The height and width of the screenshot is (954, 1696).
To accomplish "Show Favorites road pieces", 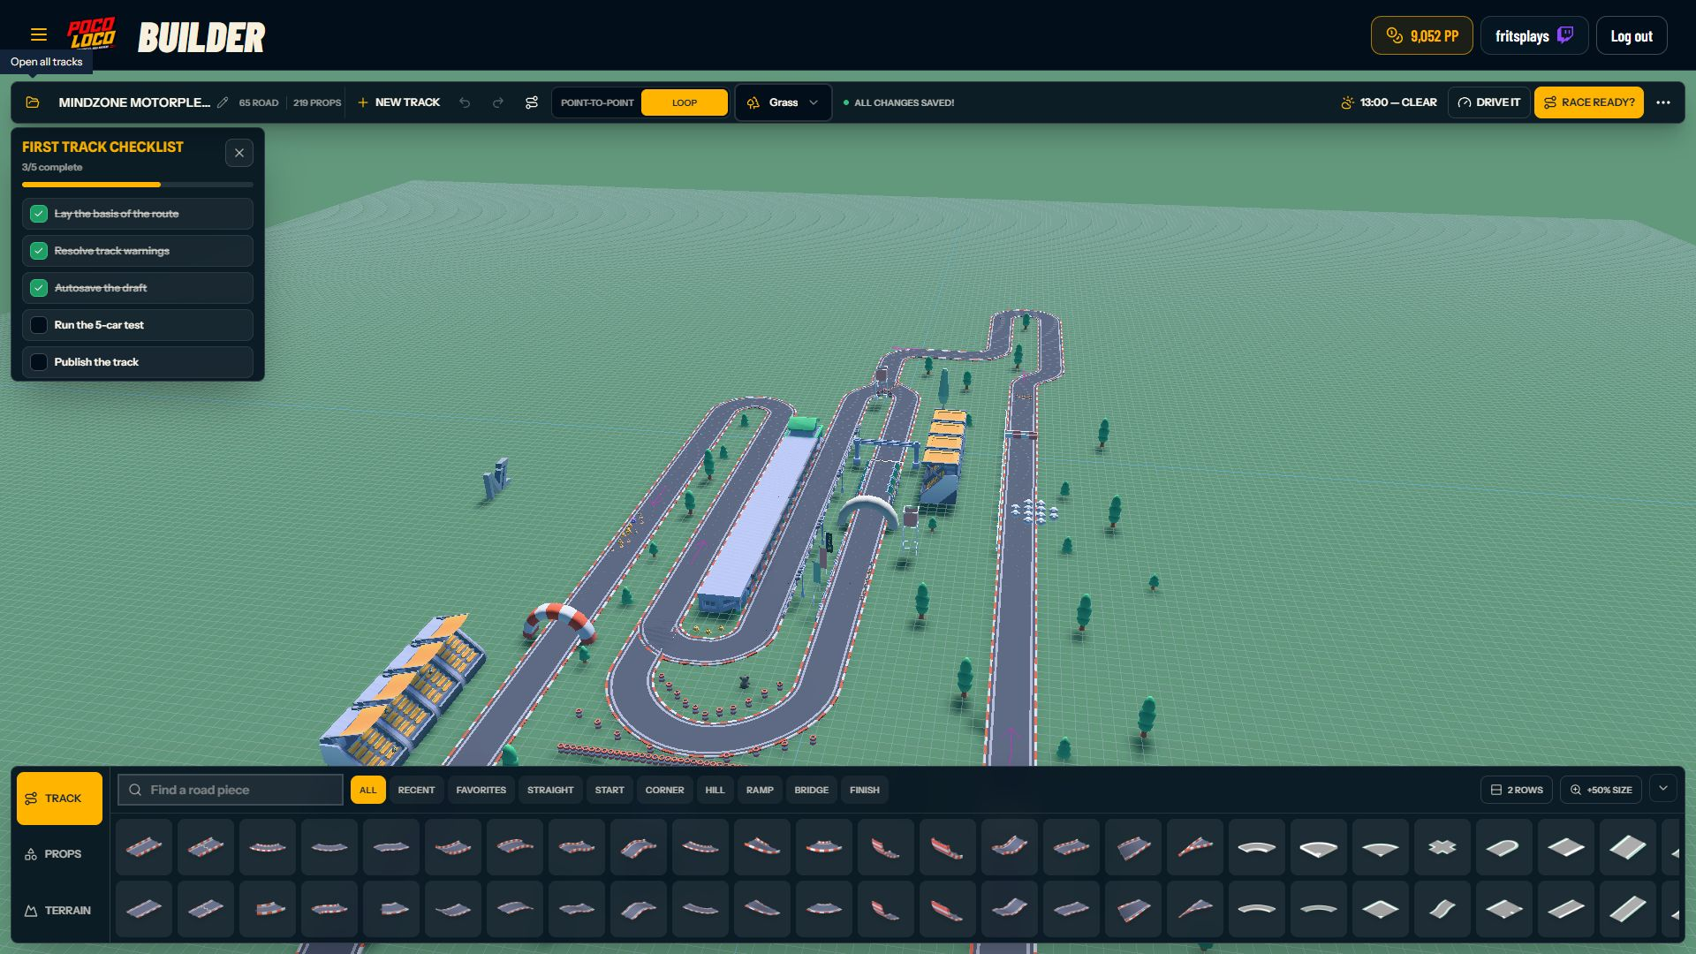I will pyautogui.click(x=481, y=790).
